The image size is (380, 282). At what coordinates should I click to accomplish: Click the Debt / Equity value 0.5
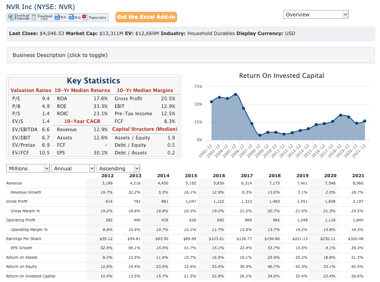coord(171,145)
